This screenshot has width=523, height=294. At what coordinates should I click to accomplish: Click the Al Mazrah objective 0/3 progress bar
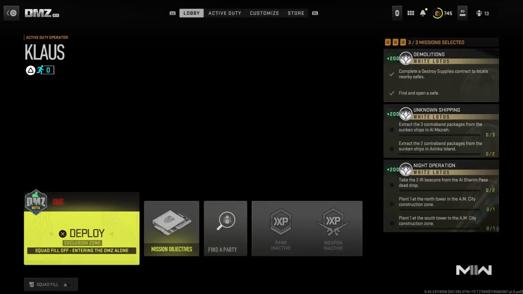point(440,135)
